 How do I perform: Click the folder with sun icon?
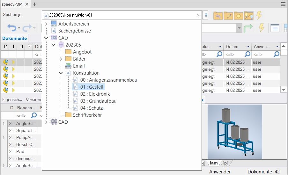238,15
